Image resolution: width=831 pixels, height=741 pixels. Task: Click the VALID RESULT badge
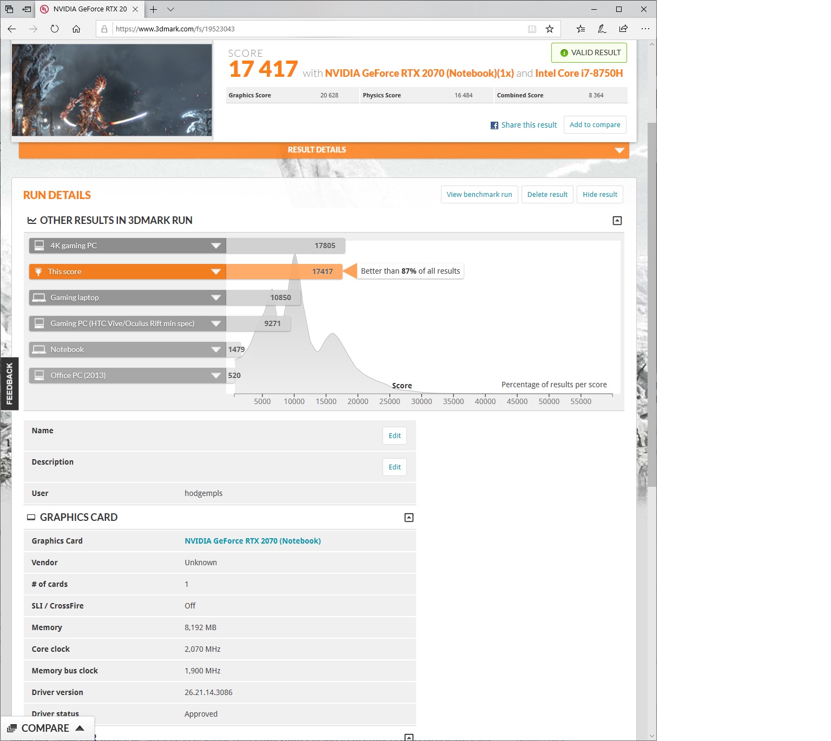pyautogui.click(x=589, y=52)
